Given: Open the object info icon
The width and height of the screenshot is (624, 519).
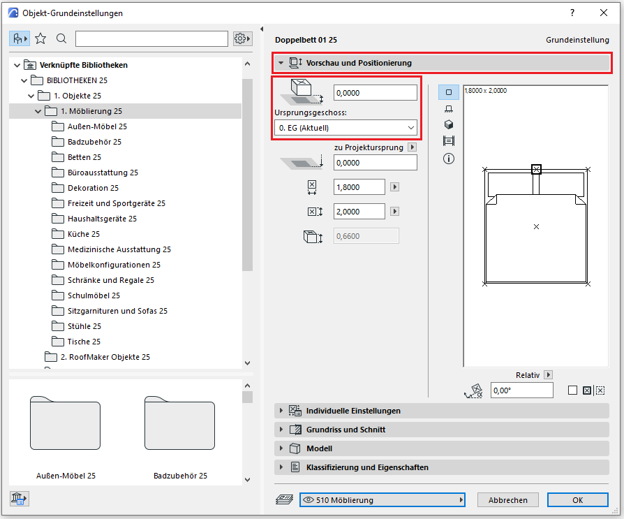Looking at the screenshot, I should click(449, 159).
